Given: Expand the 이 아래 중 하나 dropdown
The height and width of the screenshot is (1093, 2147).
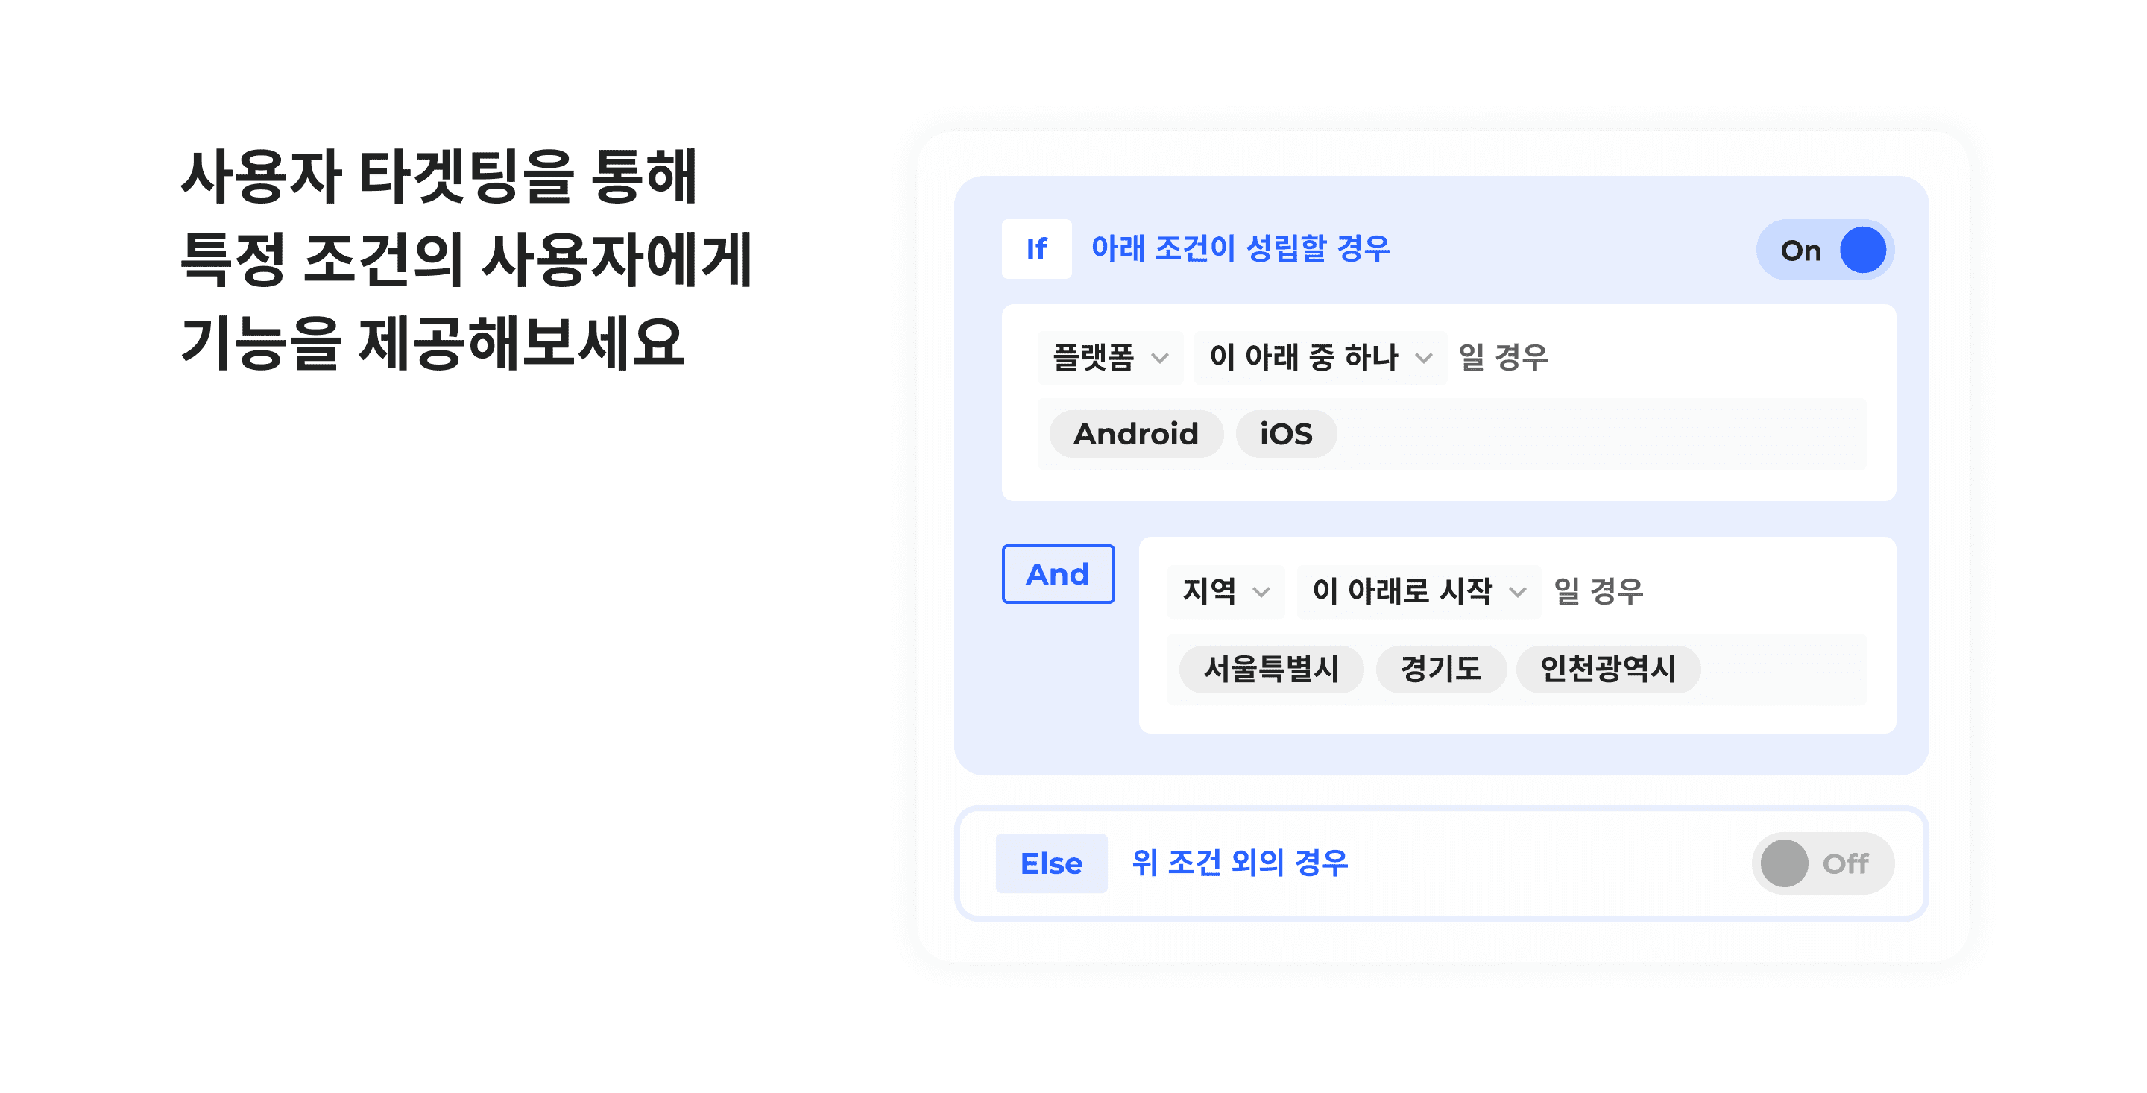Looking at the screenshot, I should point(1320,358).
